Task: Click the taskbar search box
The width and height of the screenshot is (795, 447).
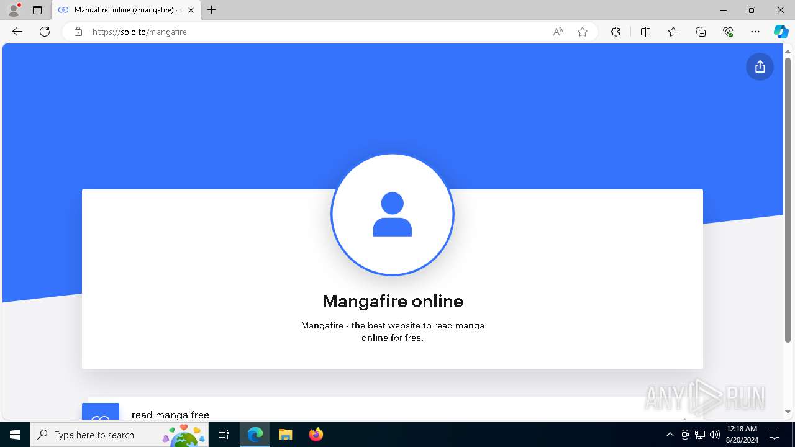Action: [x=119, y=435]
